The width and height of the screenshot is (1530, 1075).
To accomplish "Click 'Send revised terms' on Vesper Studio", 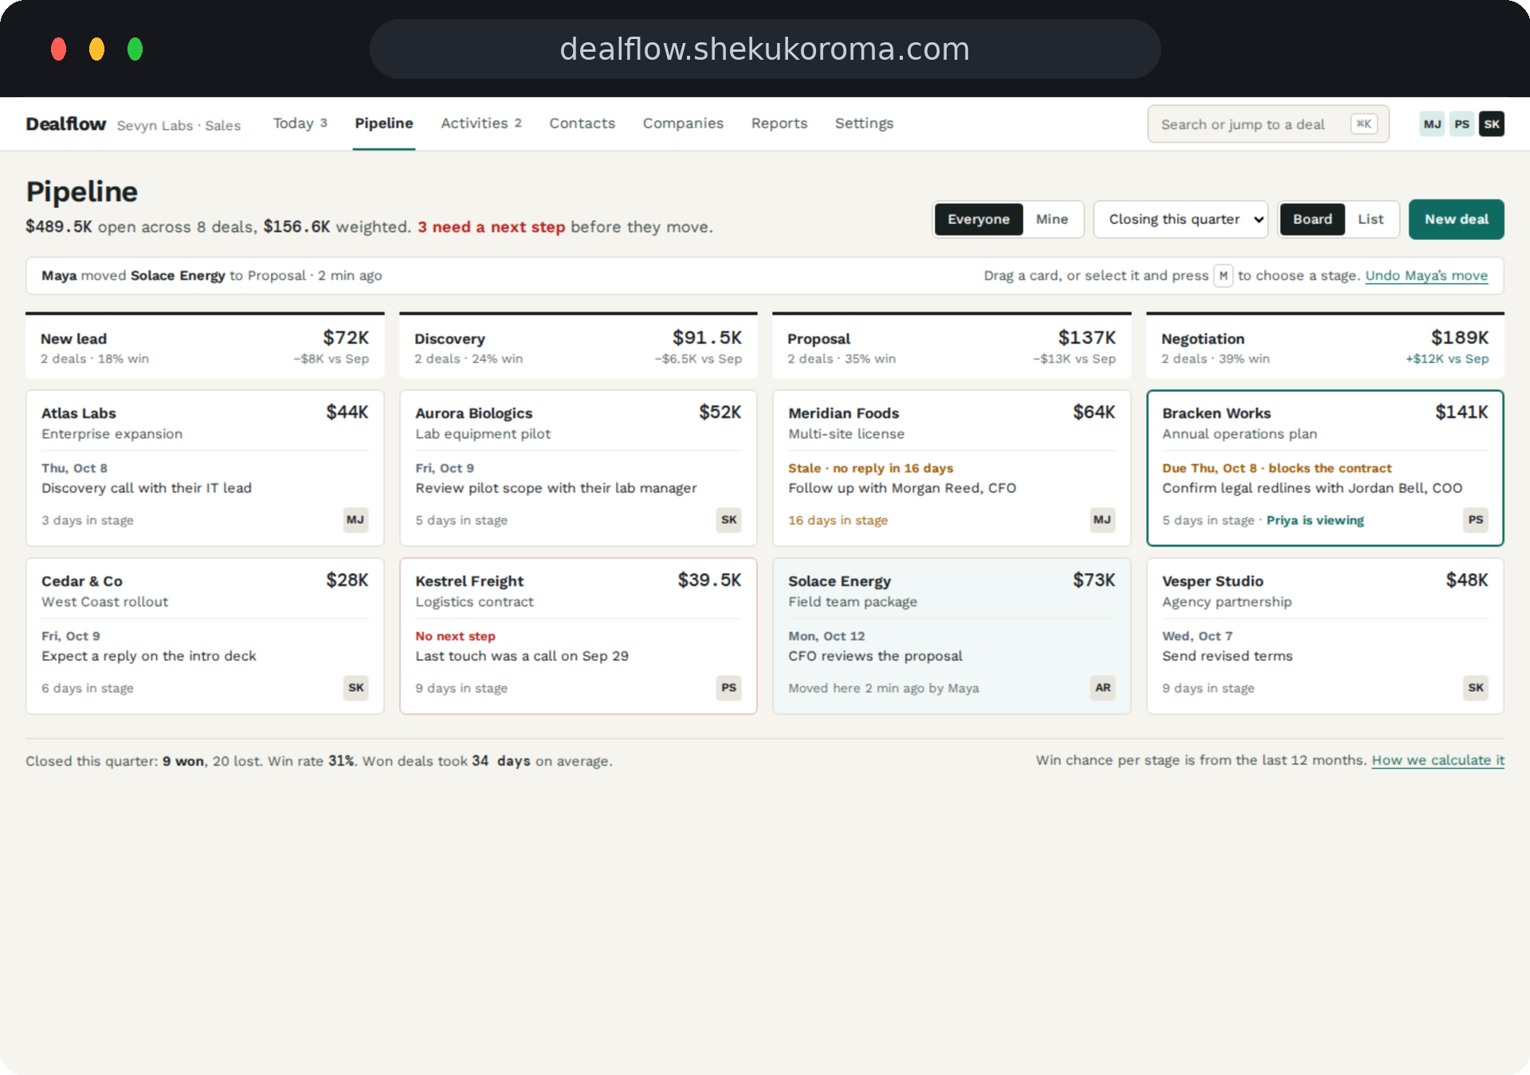I will (1227, 657).
